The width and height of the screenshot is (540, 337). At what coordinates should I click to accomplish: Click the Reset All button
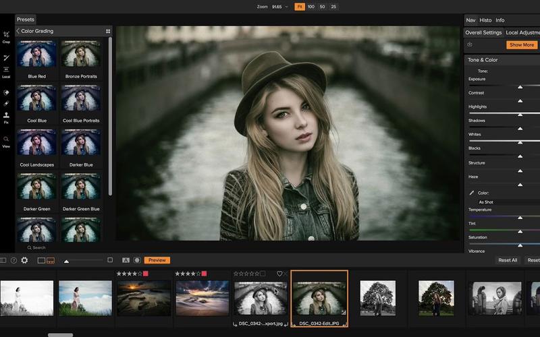pyautogui.click(x=508, y=260)
